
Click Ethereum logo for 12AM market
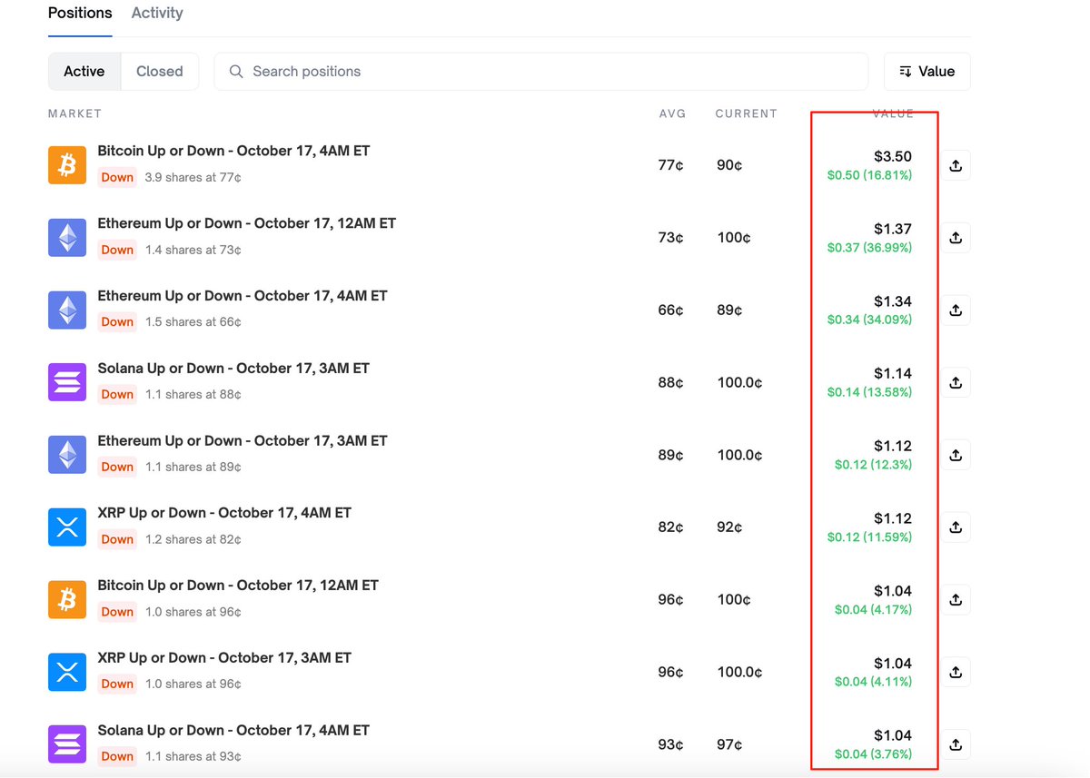click(x=67, y=238)
